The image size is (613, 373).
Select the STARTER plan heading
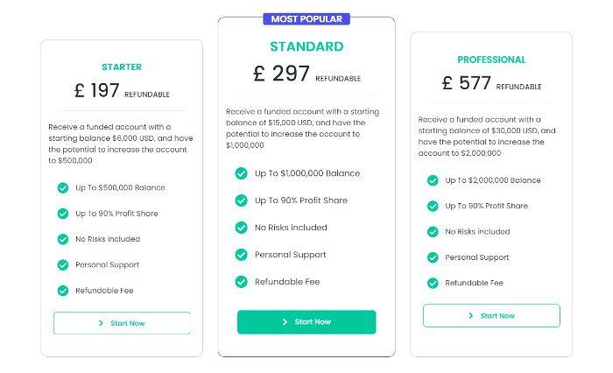click(122, 67)
